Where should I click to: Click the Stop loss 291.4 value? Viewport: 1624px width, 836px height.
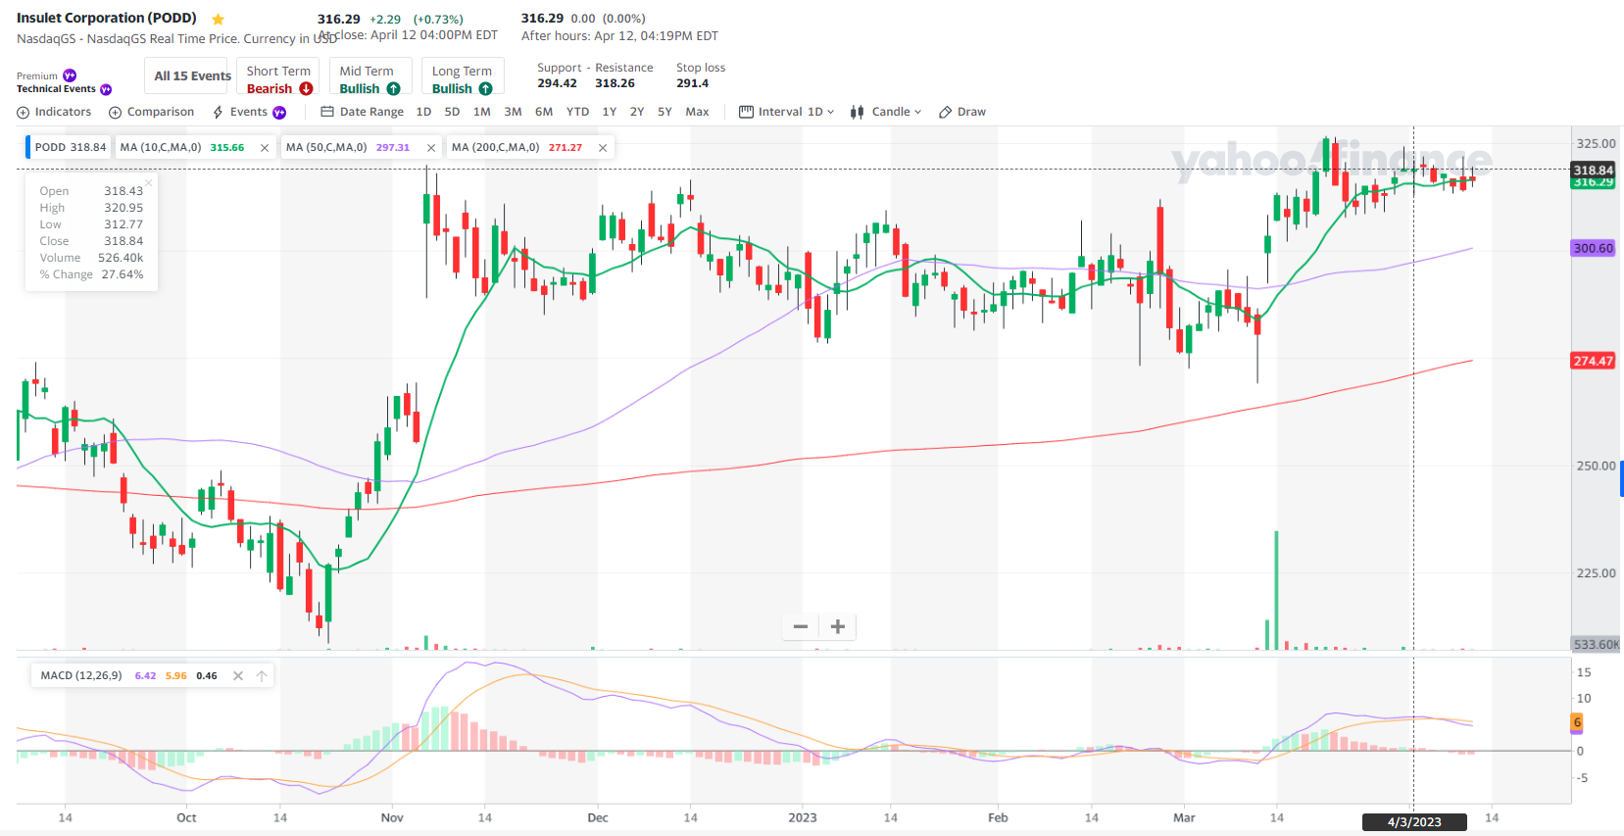(x=692, y=83)
